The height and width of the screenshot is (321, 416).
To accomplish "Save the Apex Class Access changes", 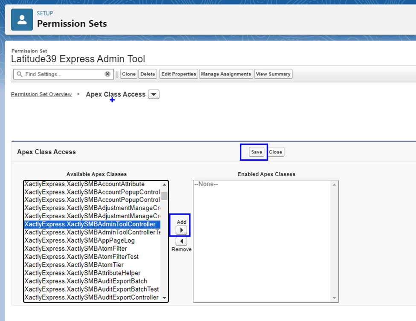I will coord(256,152).
